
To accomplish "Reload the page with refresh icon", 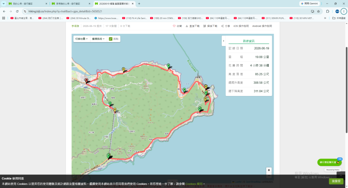I will 17,11.
